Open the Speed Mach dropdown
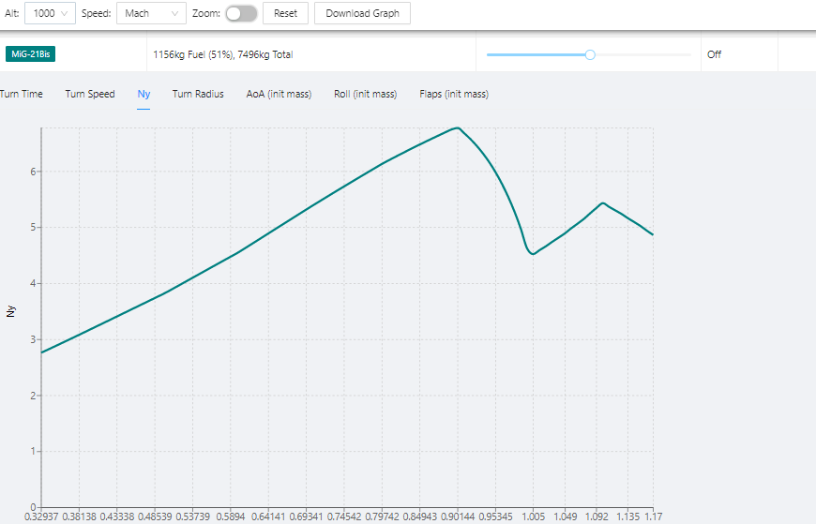Image resolution: width=816 pixels, height=524 pixels. (x=151, y=13)
